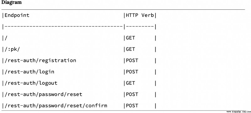Click POST verb for login row
251x113 pixels.
coord(132,72)
